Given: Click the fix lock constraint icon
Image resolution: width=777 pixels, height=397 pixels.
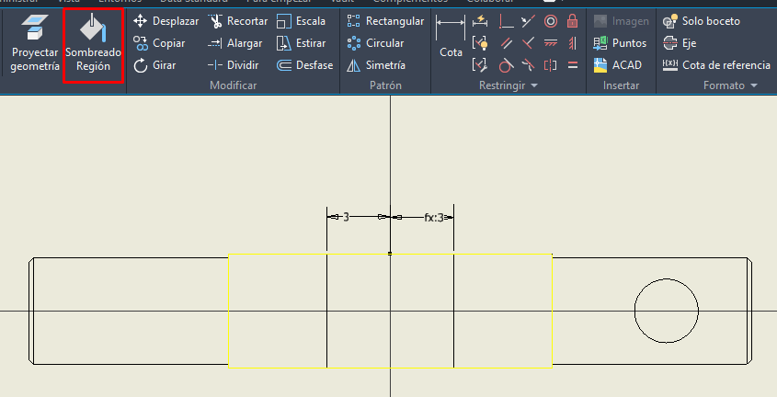Looking at the screenshot, I should click(572, 21).
